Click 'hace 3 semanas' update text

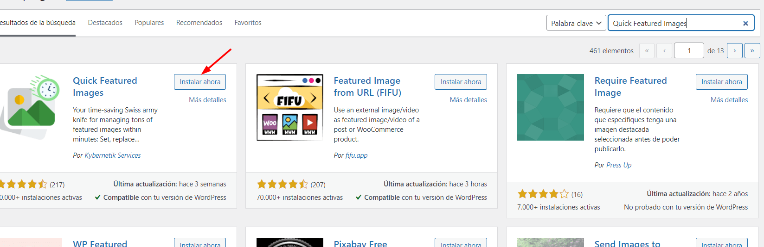[x=203, y=184]
